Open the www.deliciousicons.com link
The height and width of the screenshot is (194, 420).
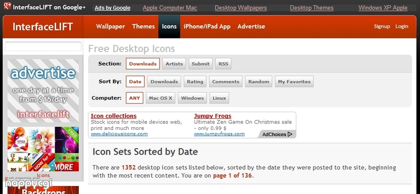[x=119, y=134]
